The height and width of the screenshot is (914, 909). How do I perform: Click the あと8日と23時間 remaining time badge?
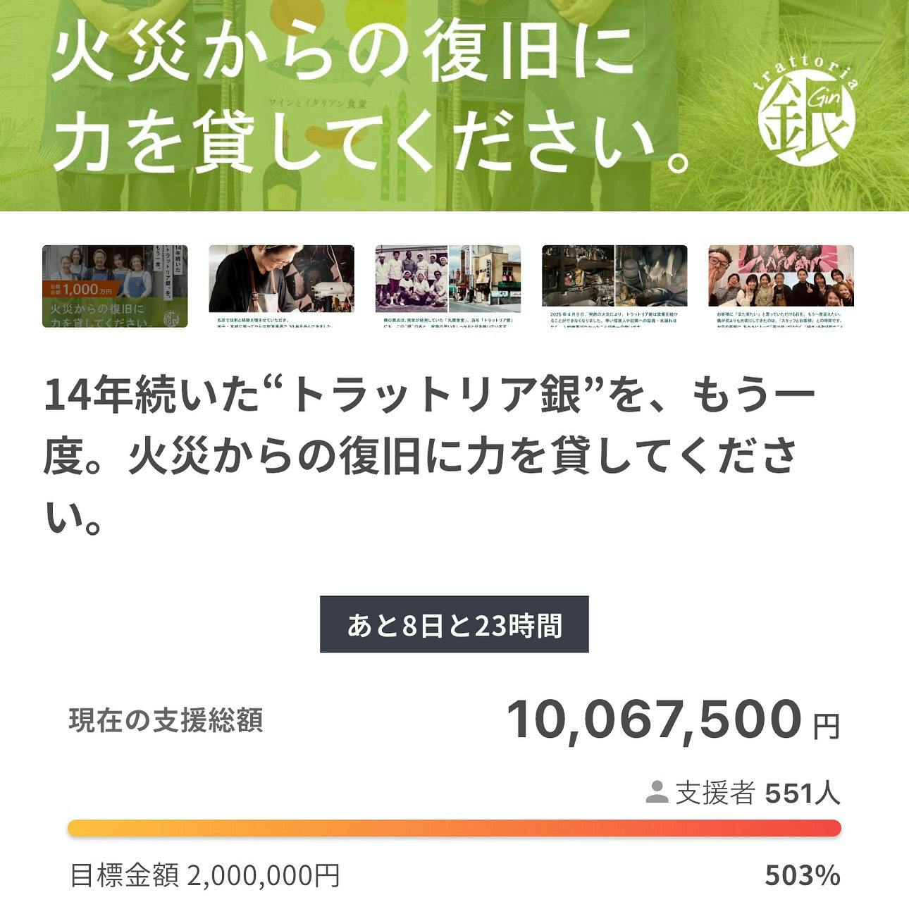point(454,624)
